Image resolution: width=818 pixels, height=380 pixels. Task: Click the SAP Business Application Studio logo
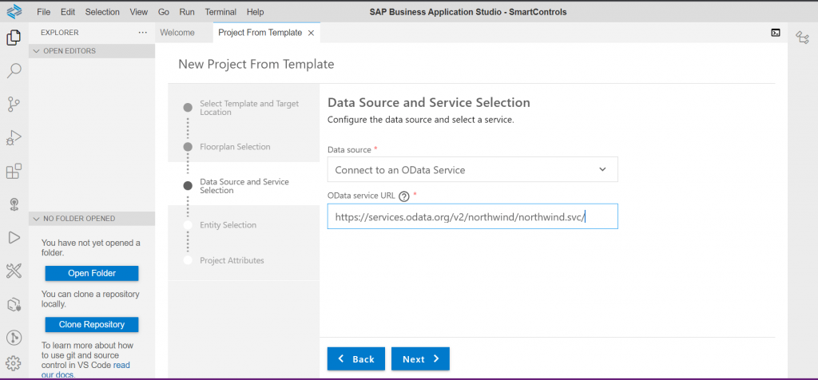coord(14,11)
